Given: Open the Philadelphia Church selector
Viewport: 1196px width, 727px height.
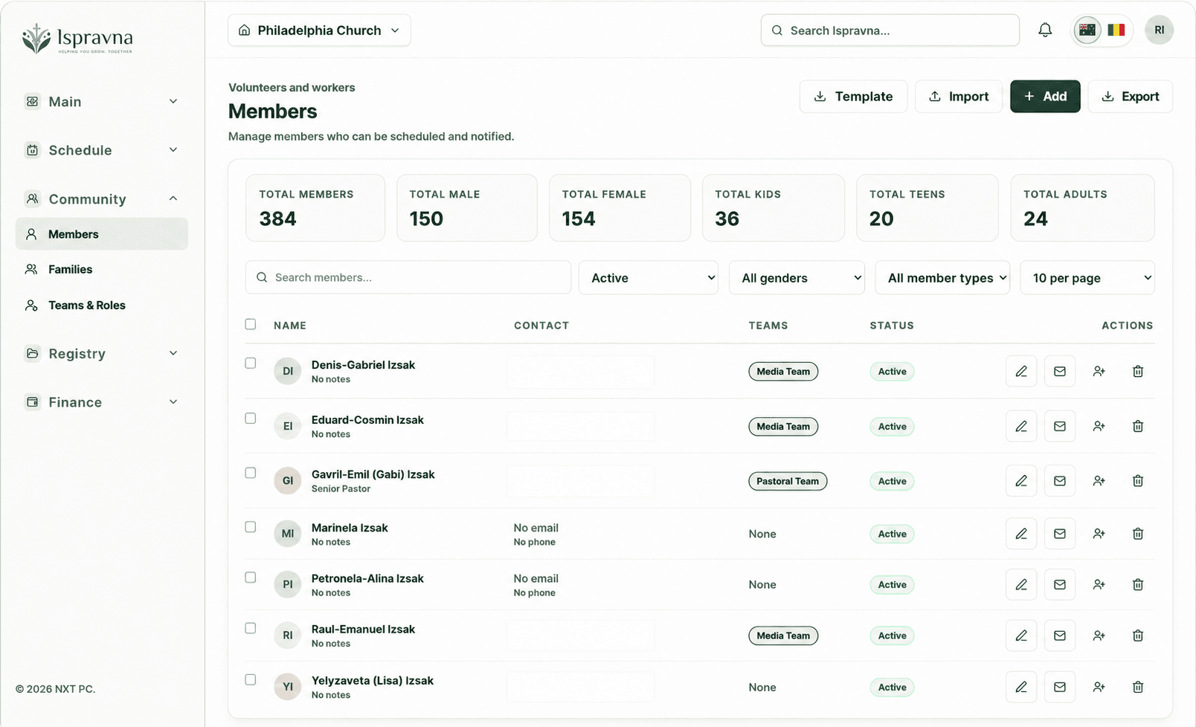Looking at the screenshot, I should (319, 30).
